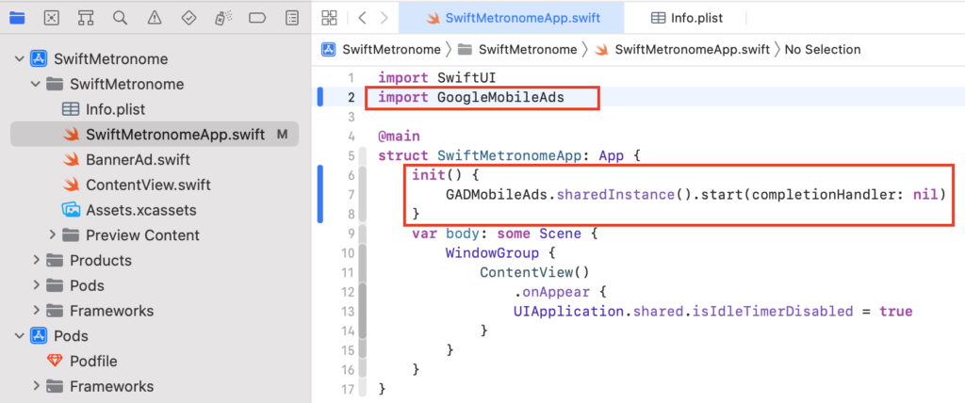The image size is (965, 403).
Task: Go back with the left chevron
Action: coord(362,17)
